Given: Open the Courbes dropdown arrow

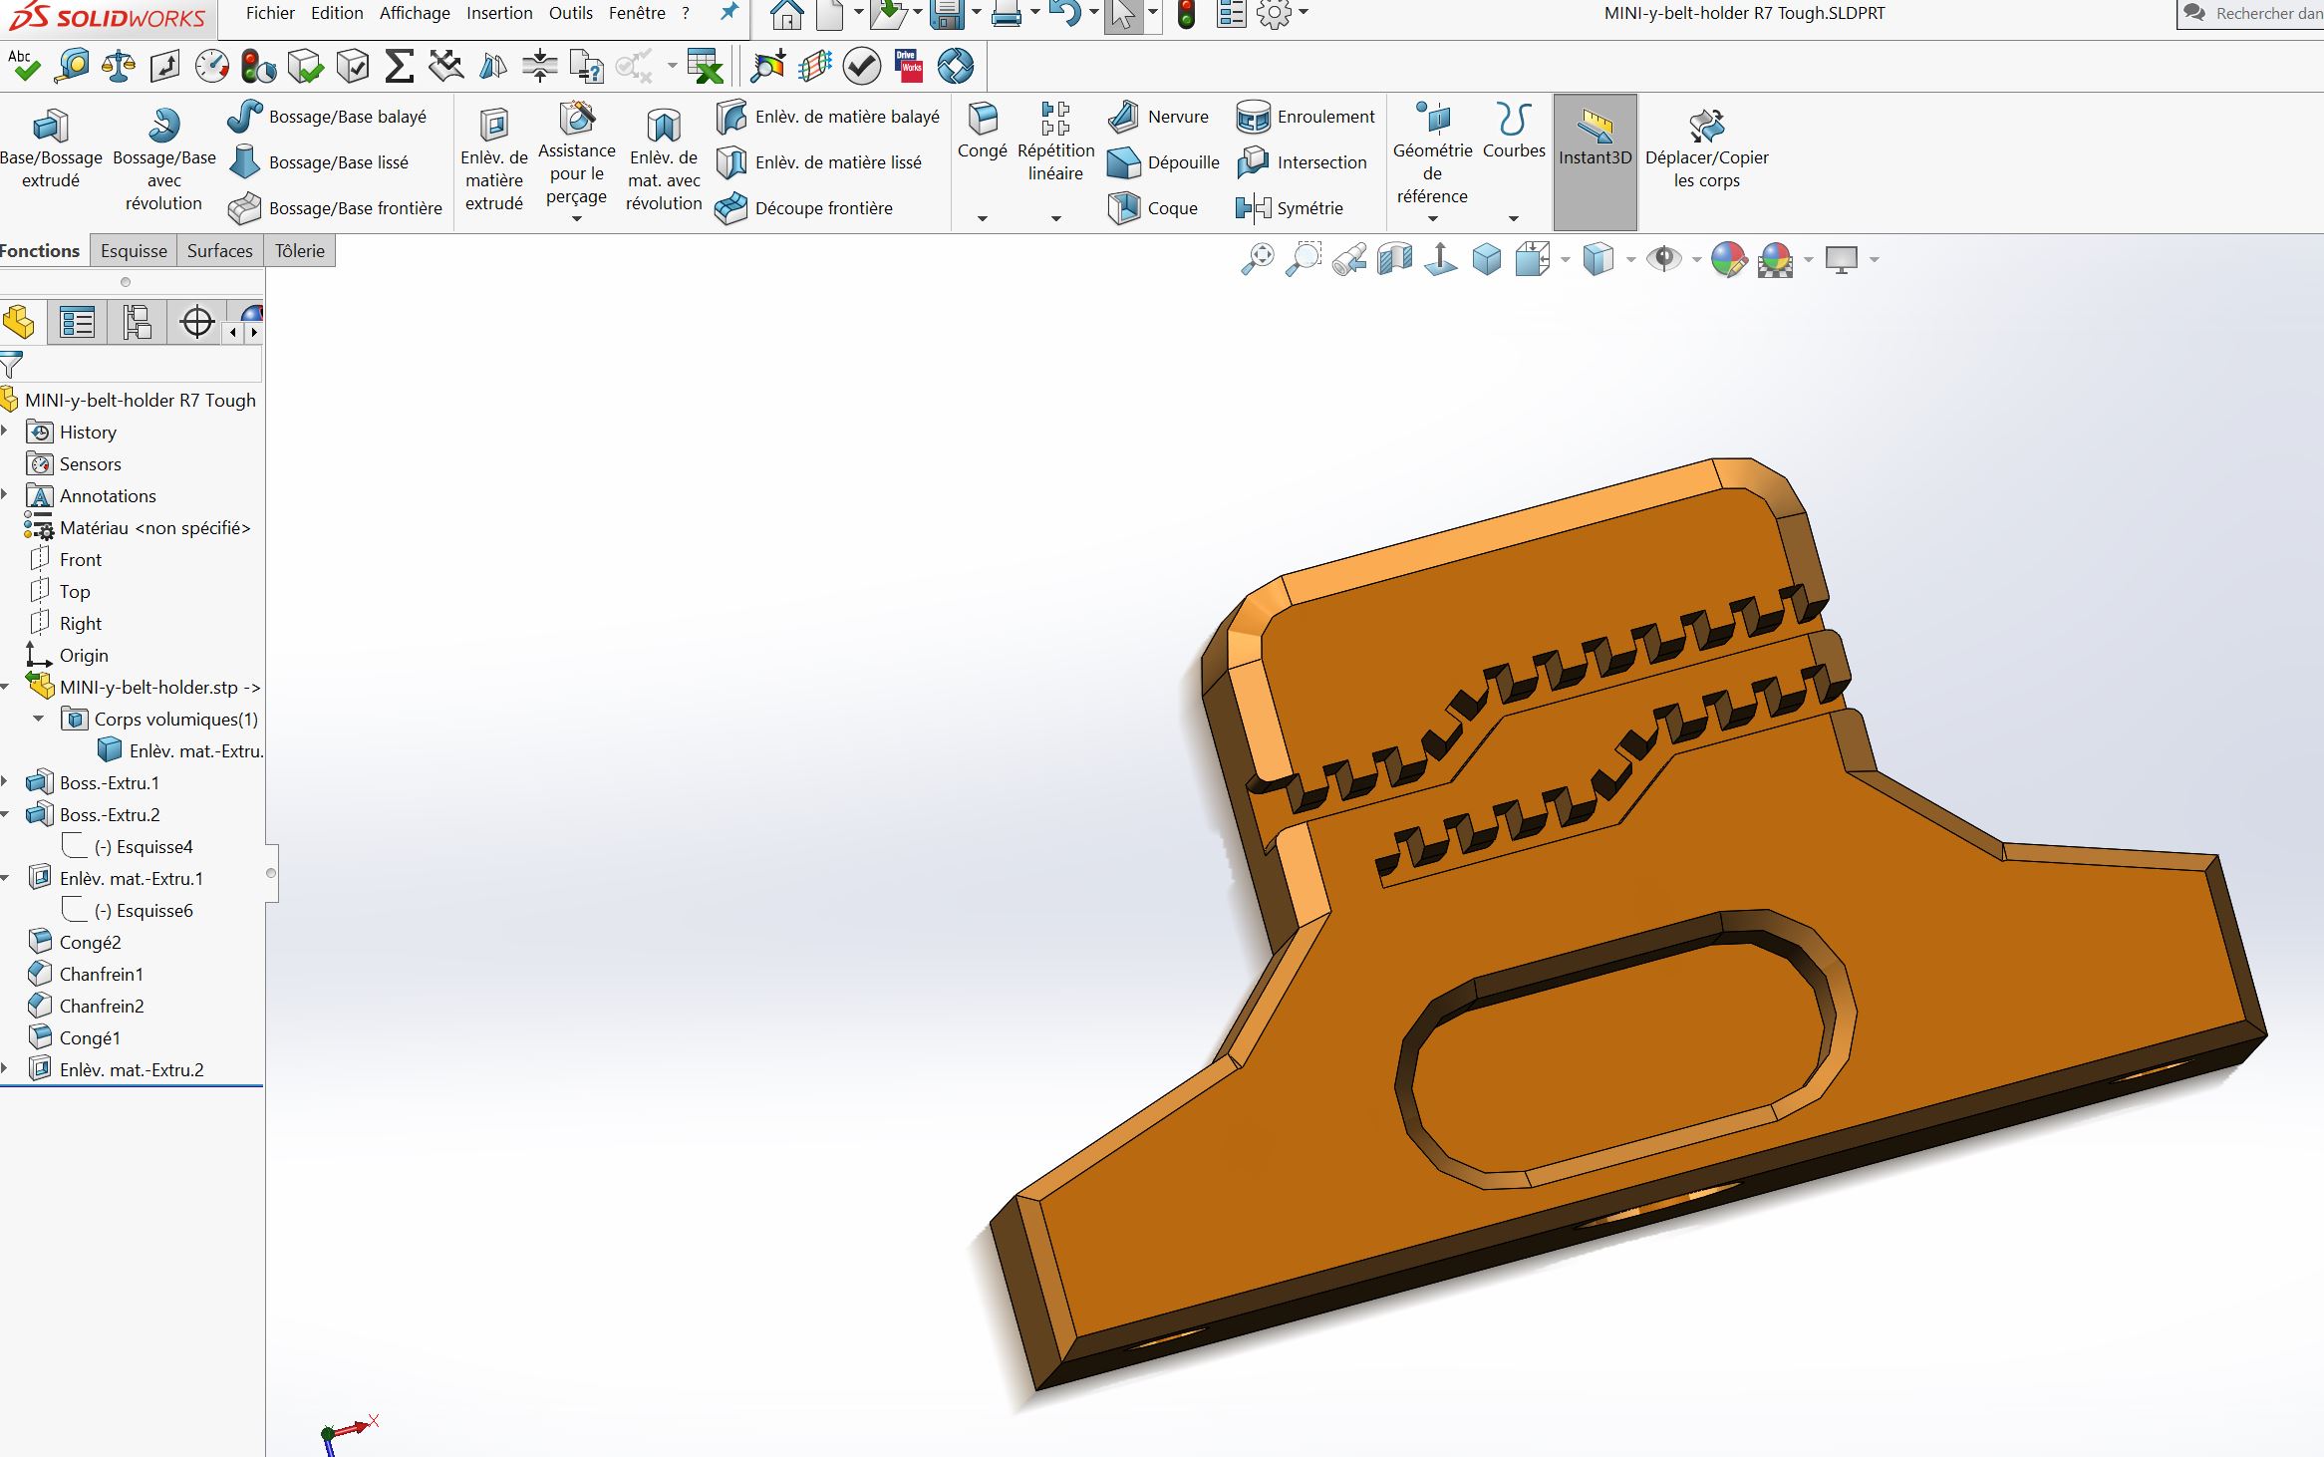Looking at the screenshot, I should point(1513,218).
